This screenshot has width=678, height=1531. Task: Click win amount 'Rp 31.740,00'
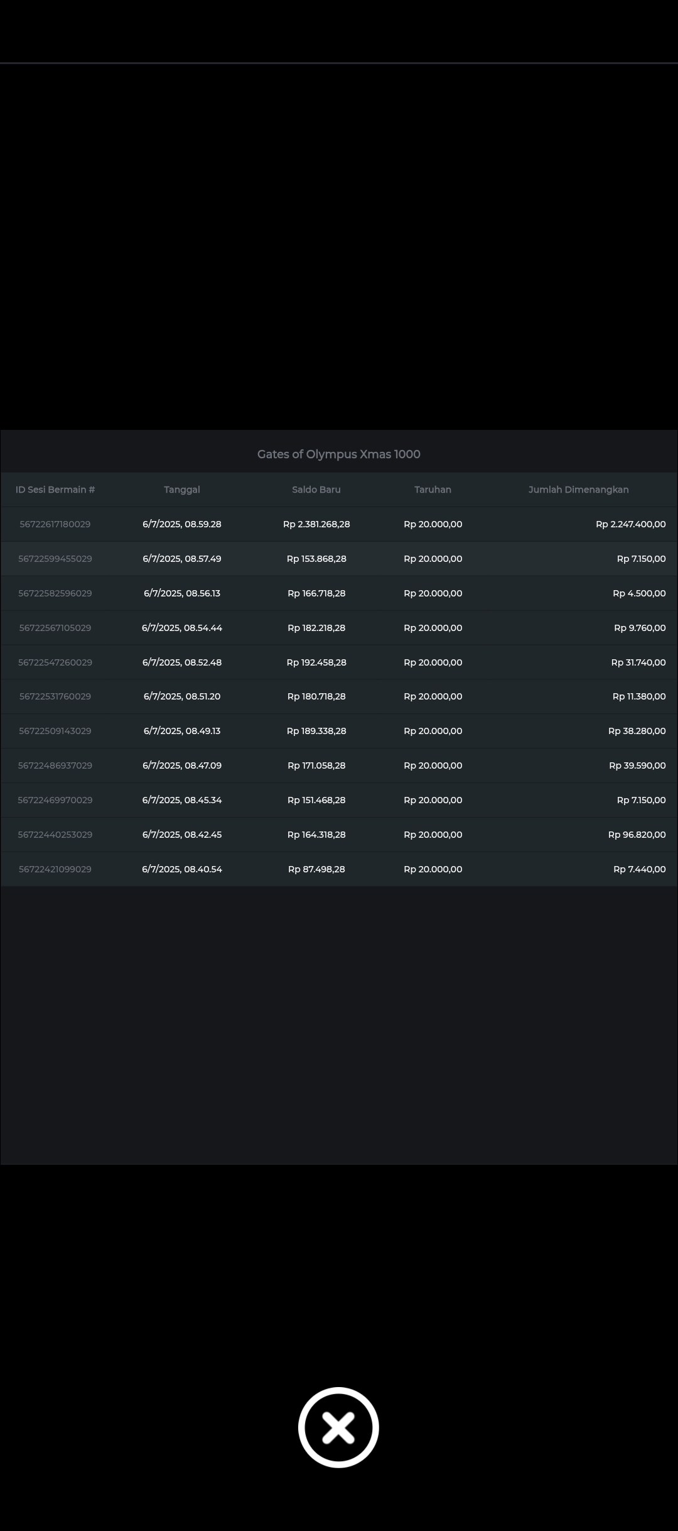[638, 662]
